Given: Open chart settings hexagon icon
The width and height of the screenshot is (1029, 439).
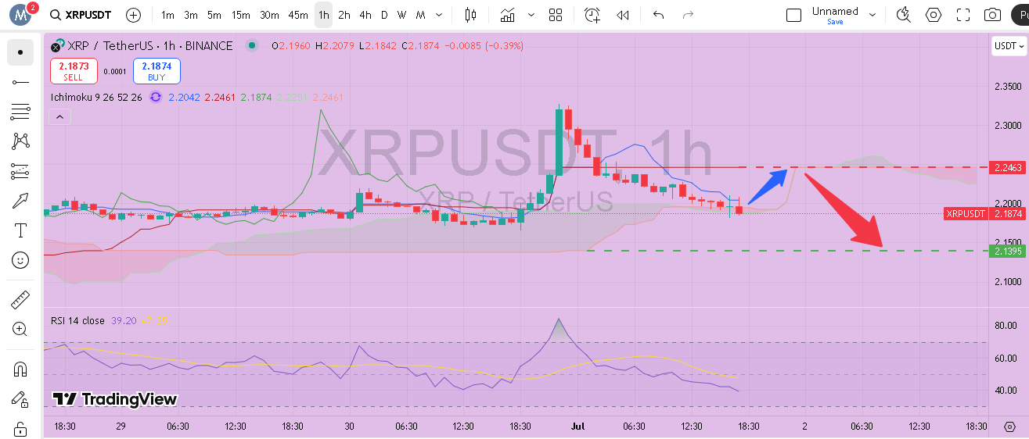Looking at the screenshot, I should pos(934,15).
